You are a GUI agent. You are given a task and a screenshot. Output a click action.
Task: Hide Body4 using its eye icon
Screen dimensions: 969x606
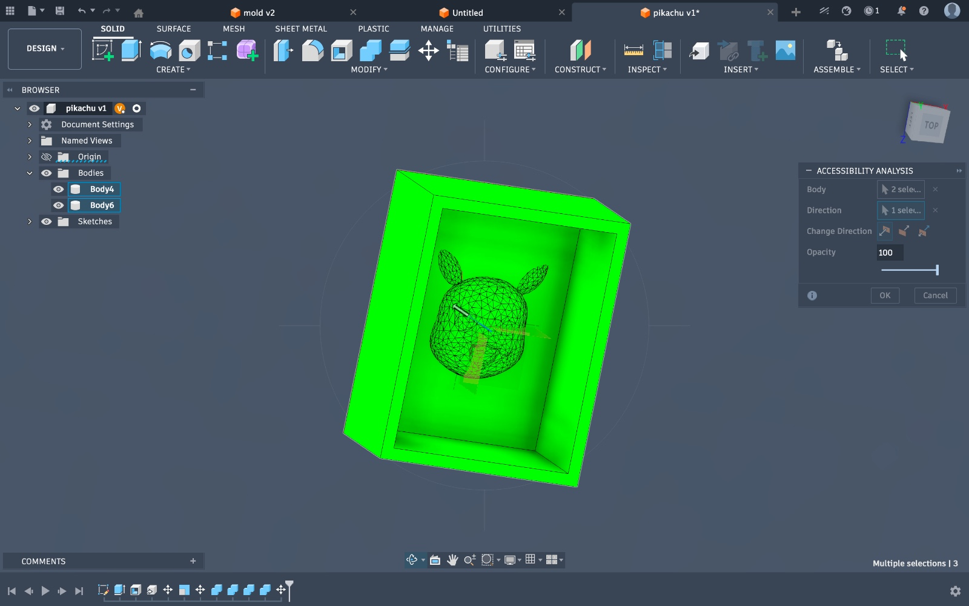point(58,189)
